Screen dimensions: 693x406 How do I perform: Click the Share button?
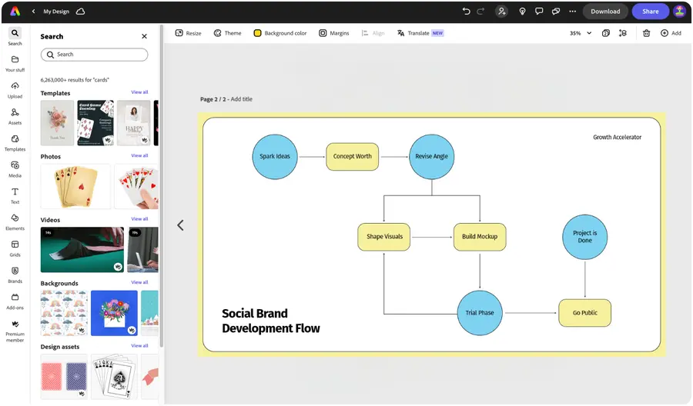pyautogui.click(x=650, y=12)
